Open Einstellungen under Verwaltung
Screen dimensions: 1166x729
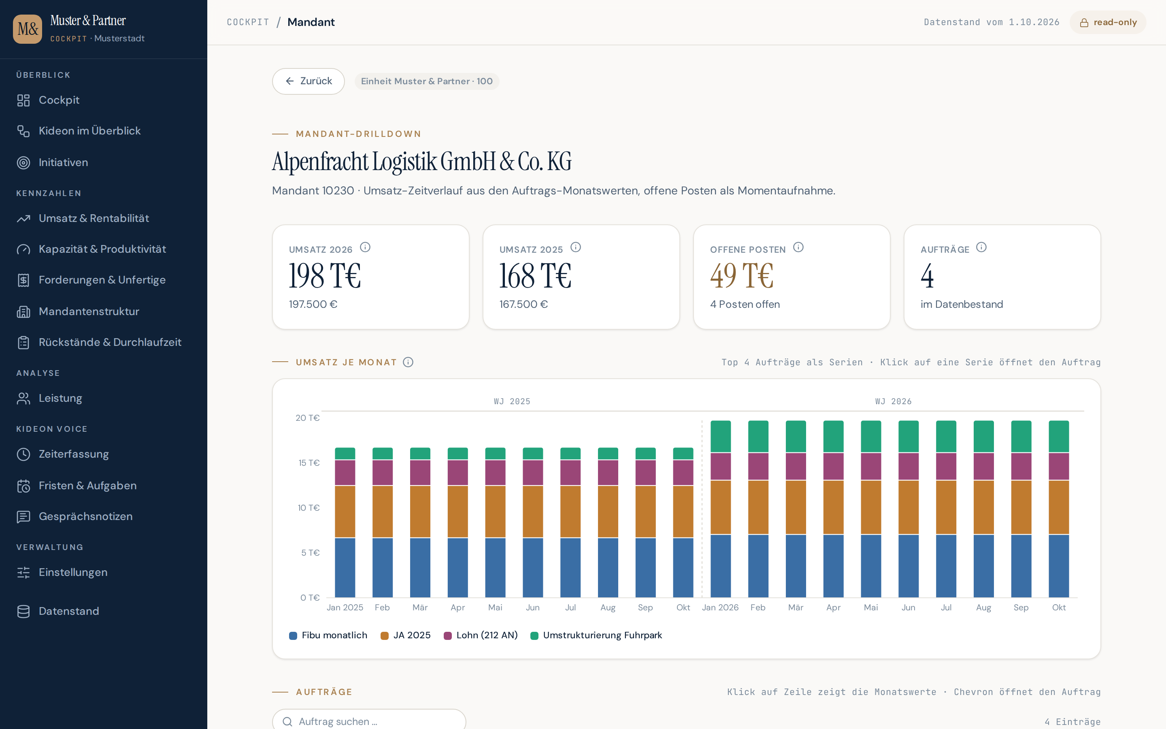104,572
